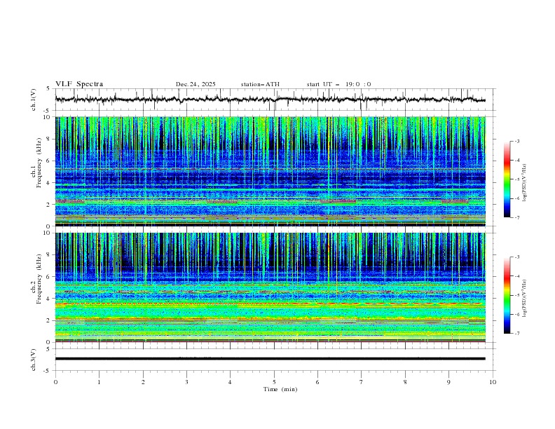The image size is (555, 429).
Task: Select the "start UT = 19:0 :0" text
Action: click(x=338, y=84)
